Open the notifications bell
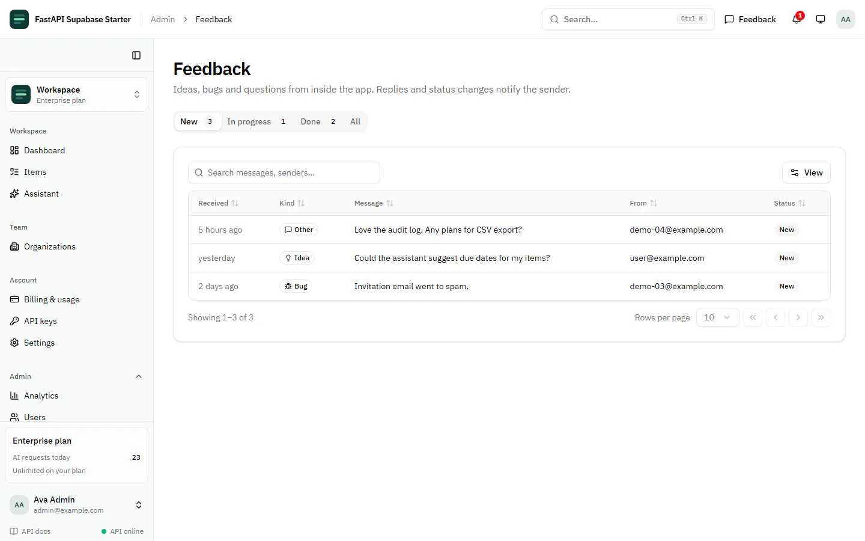This screenshot has width=865, height=541. tap(797, 19)
